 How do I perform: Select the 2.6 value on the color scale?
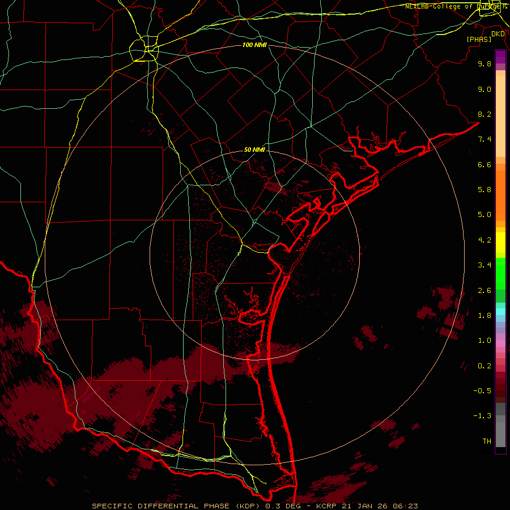coord(484,291)
